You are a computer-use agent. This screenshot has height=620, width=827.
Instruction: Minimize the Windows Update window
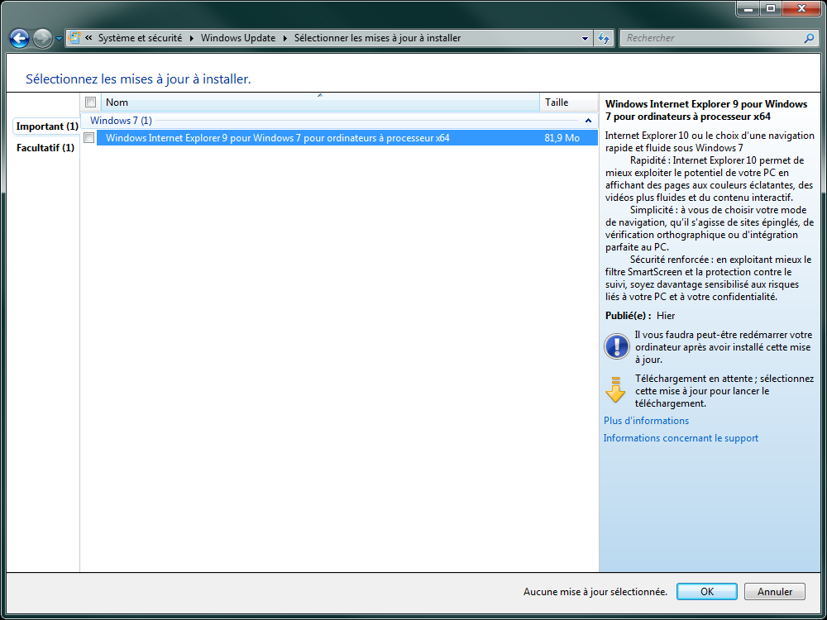[748, 8]
